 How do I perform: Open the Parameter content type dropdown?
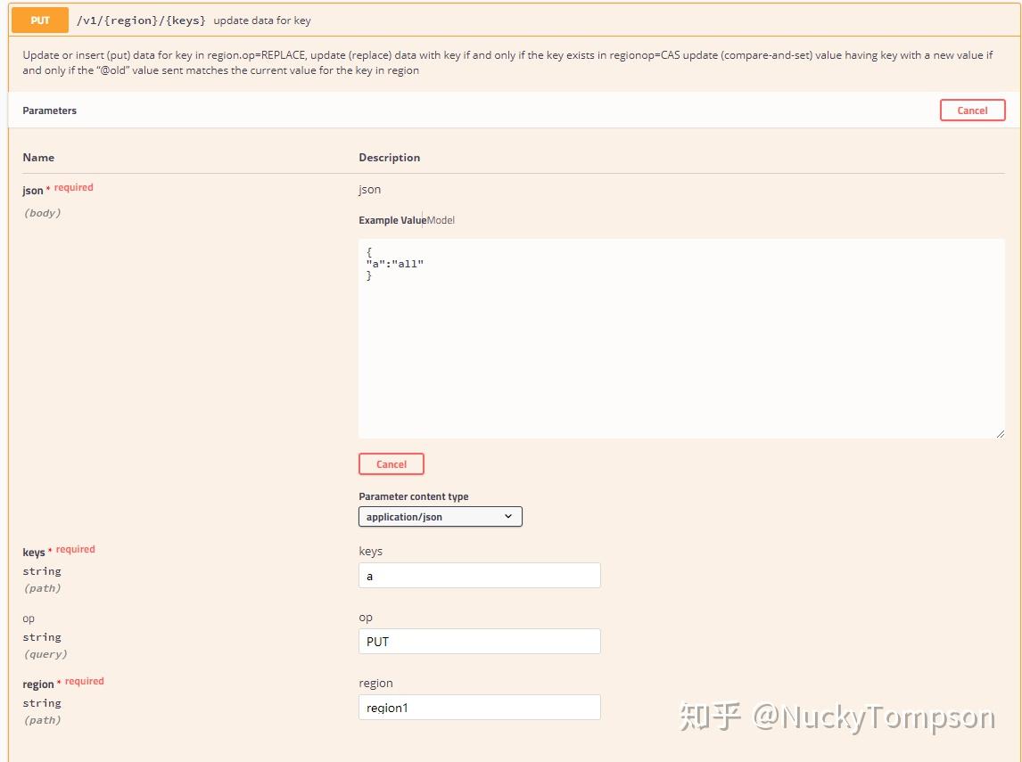pyautogui.click(x=440, y=516)
